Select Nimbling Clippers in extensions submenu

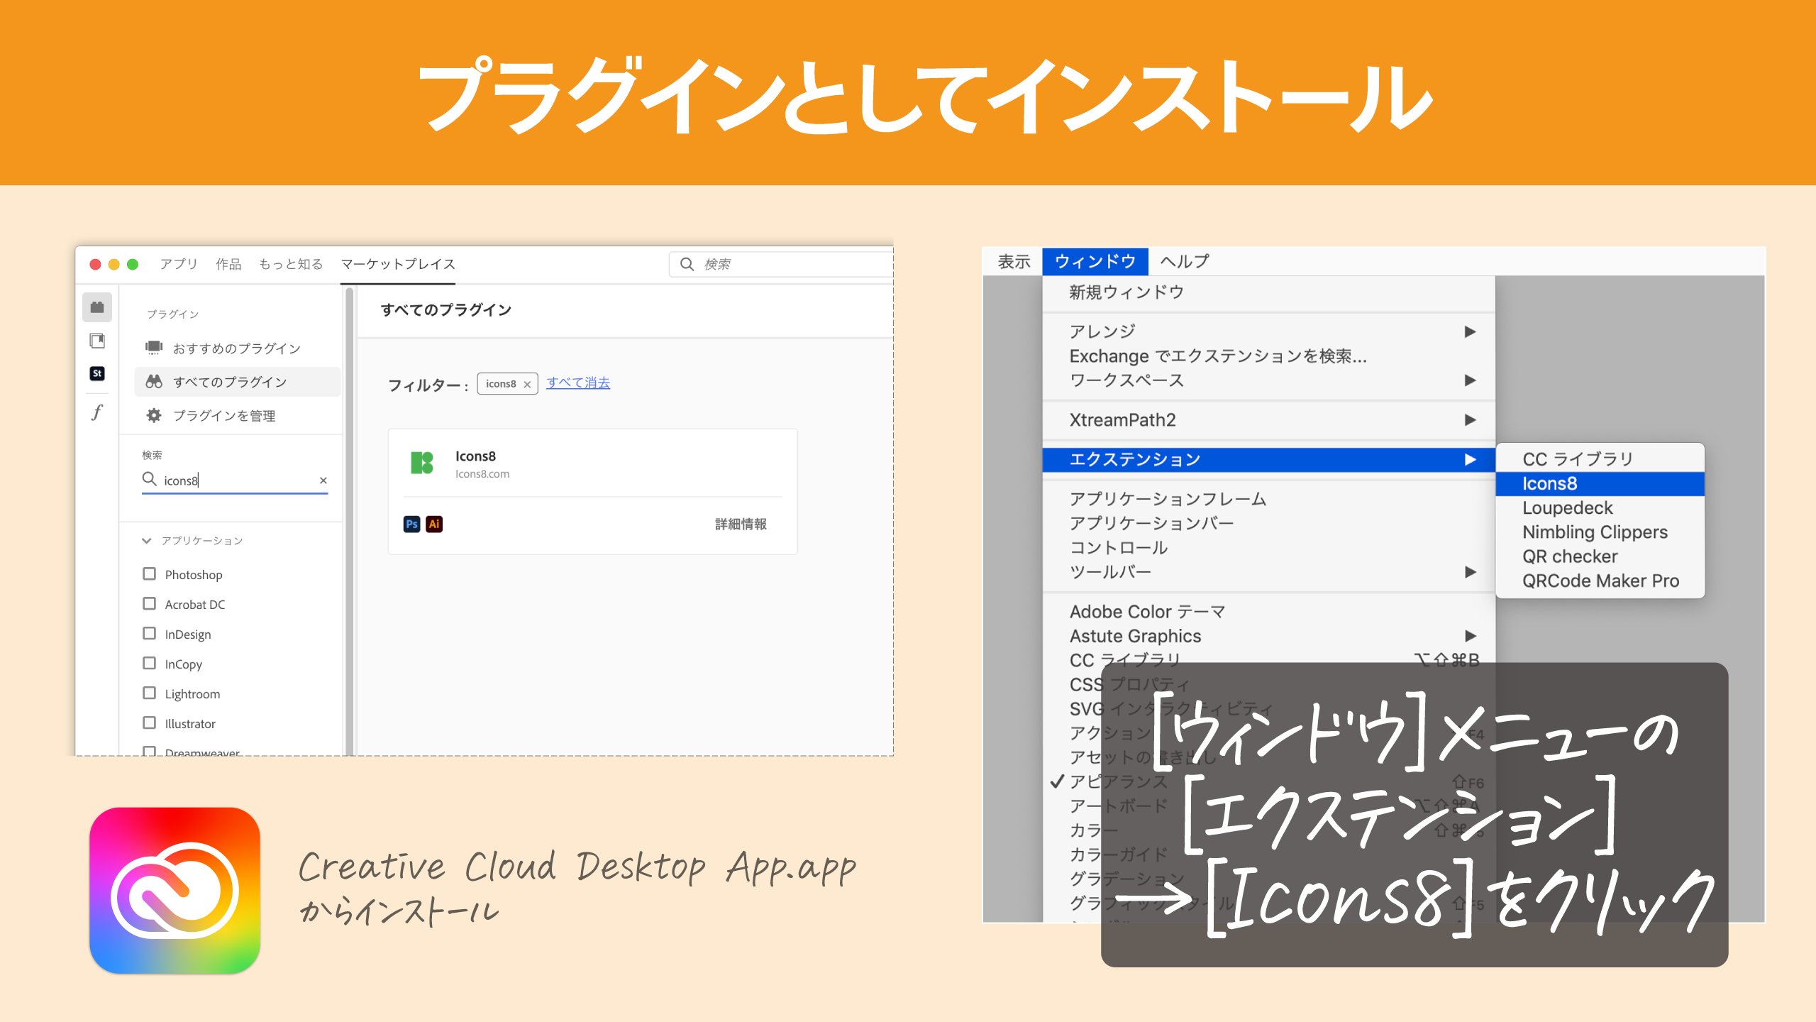[x=1600, y=532]
